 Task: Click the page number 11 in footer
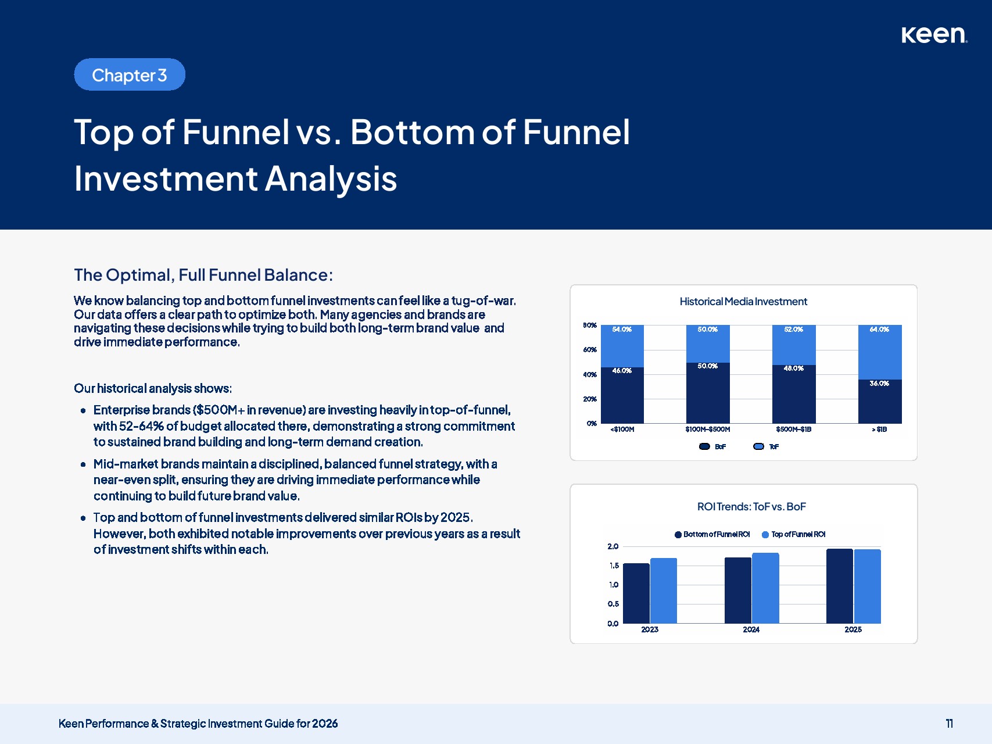(x=949, y=724)
